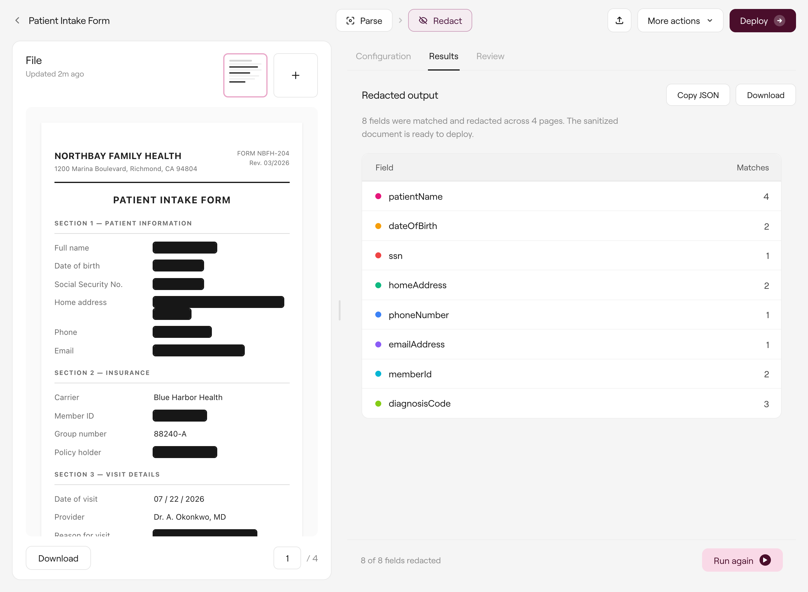Select the diagnosisCode field row

point(571,404)
